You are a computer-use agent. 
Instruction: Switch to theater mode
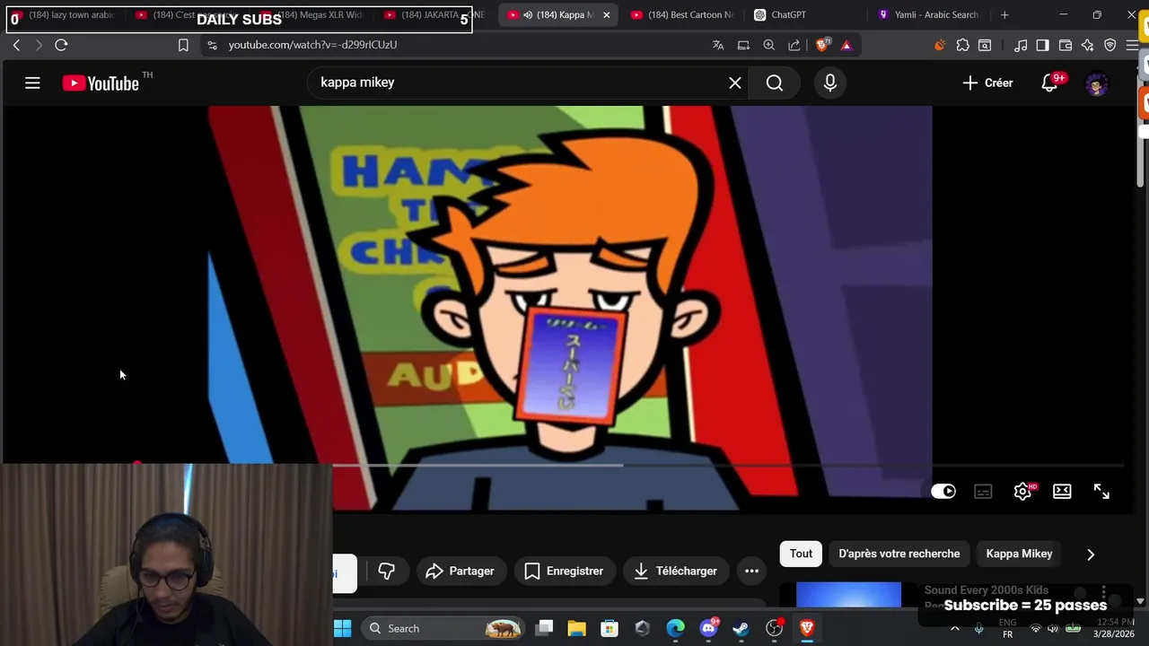point(1062,491)
